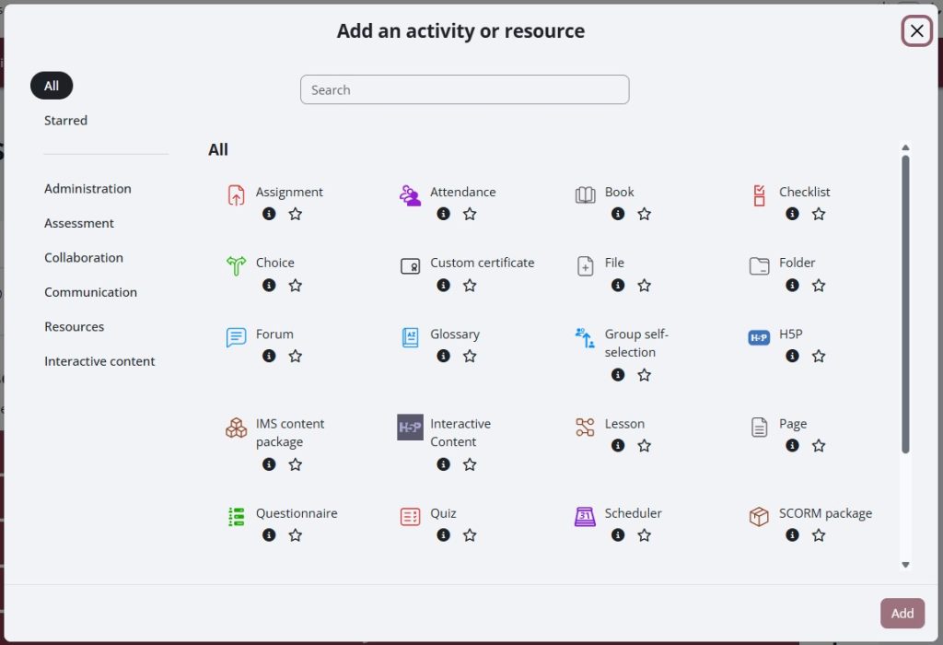This screenshot has height=645, width=943.
Task: Open the SCORM package option
Action: (759, 515)
